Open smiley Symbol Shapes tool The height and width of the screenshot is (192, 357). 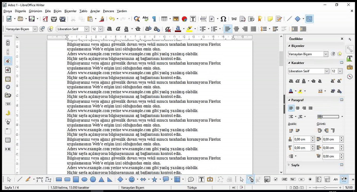pos(132,179)
